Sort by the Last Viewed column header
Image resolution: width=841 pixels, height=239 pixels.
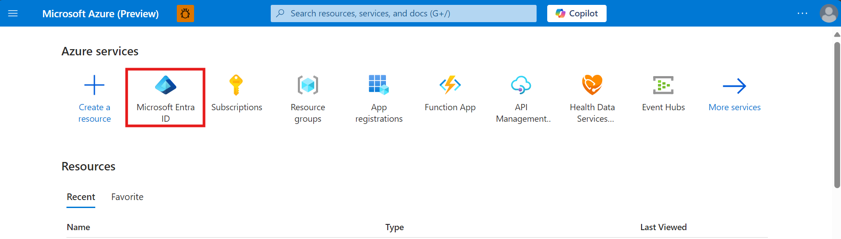[x=663, y=227]
